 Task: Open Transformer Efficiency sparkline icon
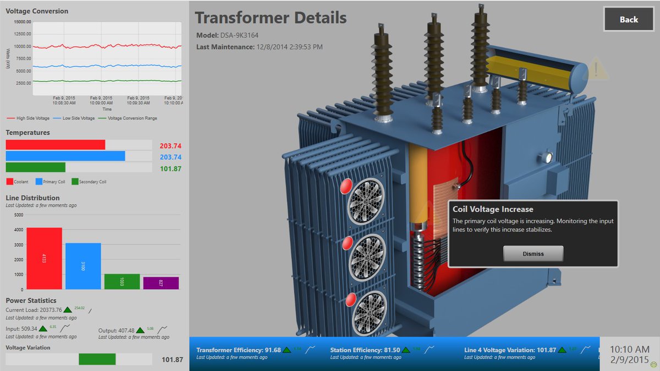pyautogui.click(x=310, y=349)
